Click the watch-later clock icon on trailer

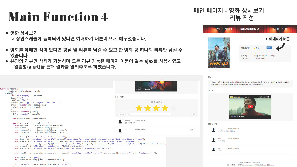point(261,97)
